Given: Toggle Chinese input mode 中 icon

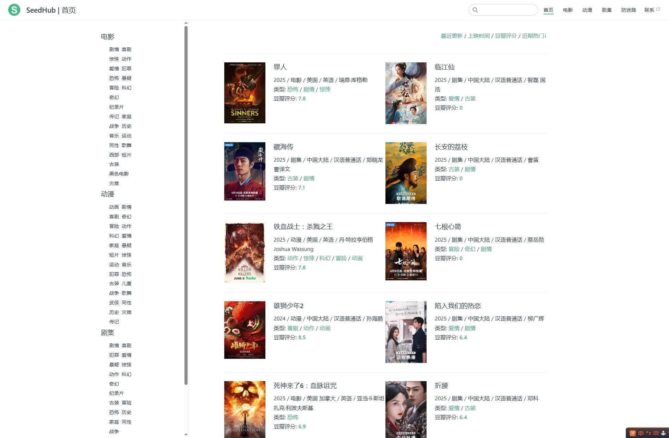Looking at the screenshot, I should (641, 433).
